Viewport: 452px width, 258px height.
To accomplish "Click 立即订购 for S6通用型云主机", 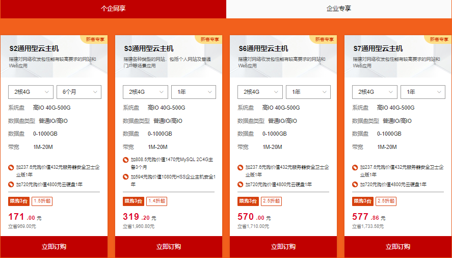I will coord(283,247).
